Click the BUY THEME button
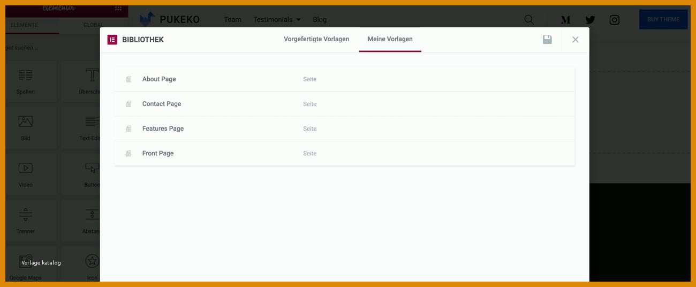 (663, 19)
